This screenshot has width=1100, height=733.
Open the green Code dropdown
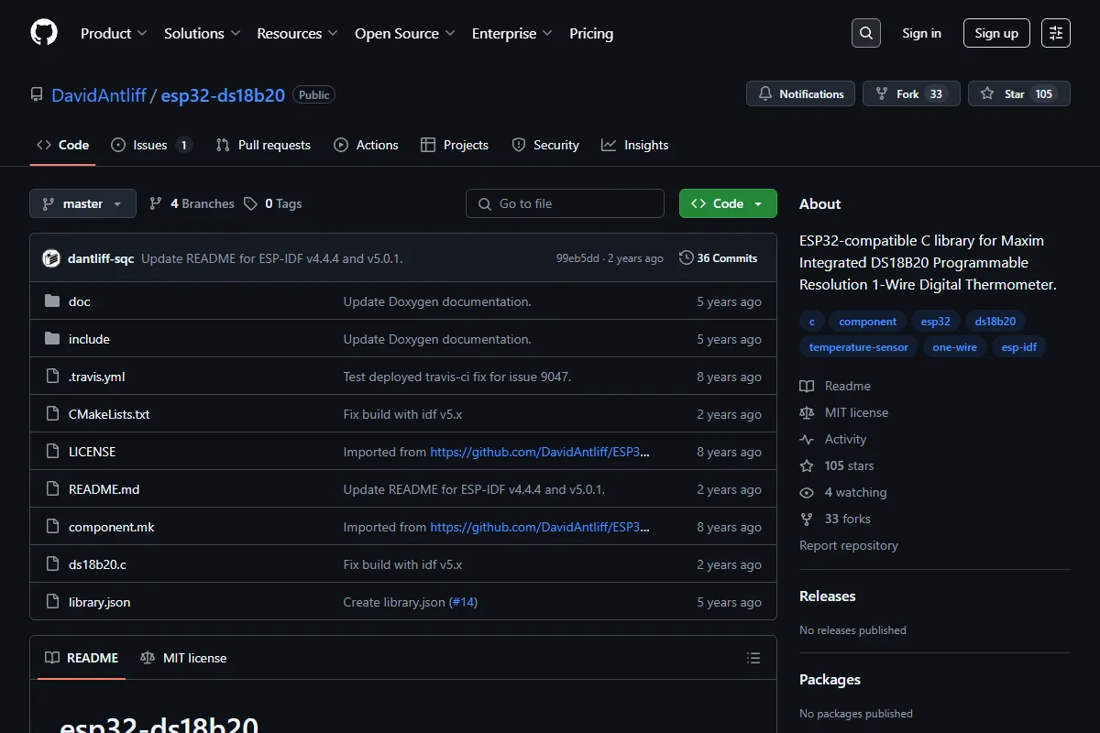pyautogui.click(x=728, y=203)
